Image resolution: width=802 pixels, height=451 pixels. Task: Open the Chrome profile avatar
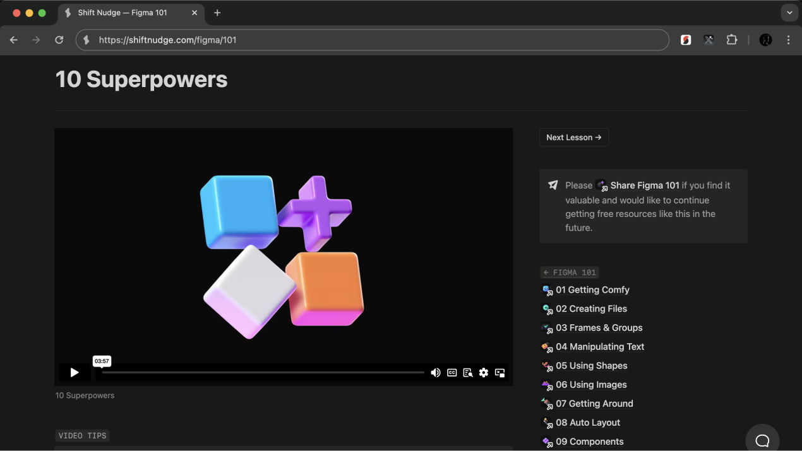tap(765, 40)
